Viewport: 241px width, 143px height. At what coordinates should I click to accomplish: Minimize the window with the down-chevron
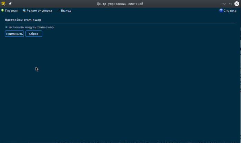[x=224, y=4]
